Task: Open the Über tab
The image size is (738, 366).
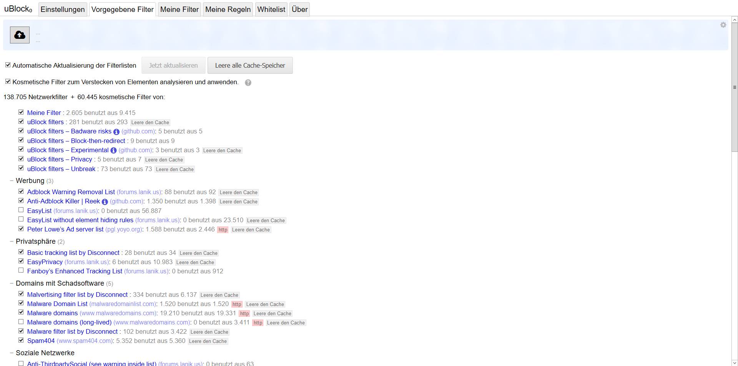Action: coord(299,10)
